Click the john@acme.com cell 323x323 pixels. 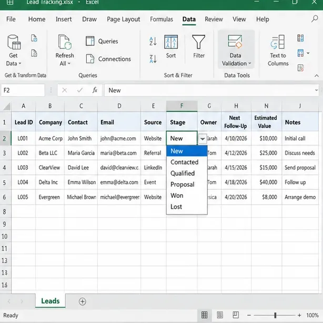119,138
